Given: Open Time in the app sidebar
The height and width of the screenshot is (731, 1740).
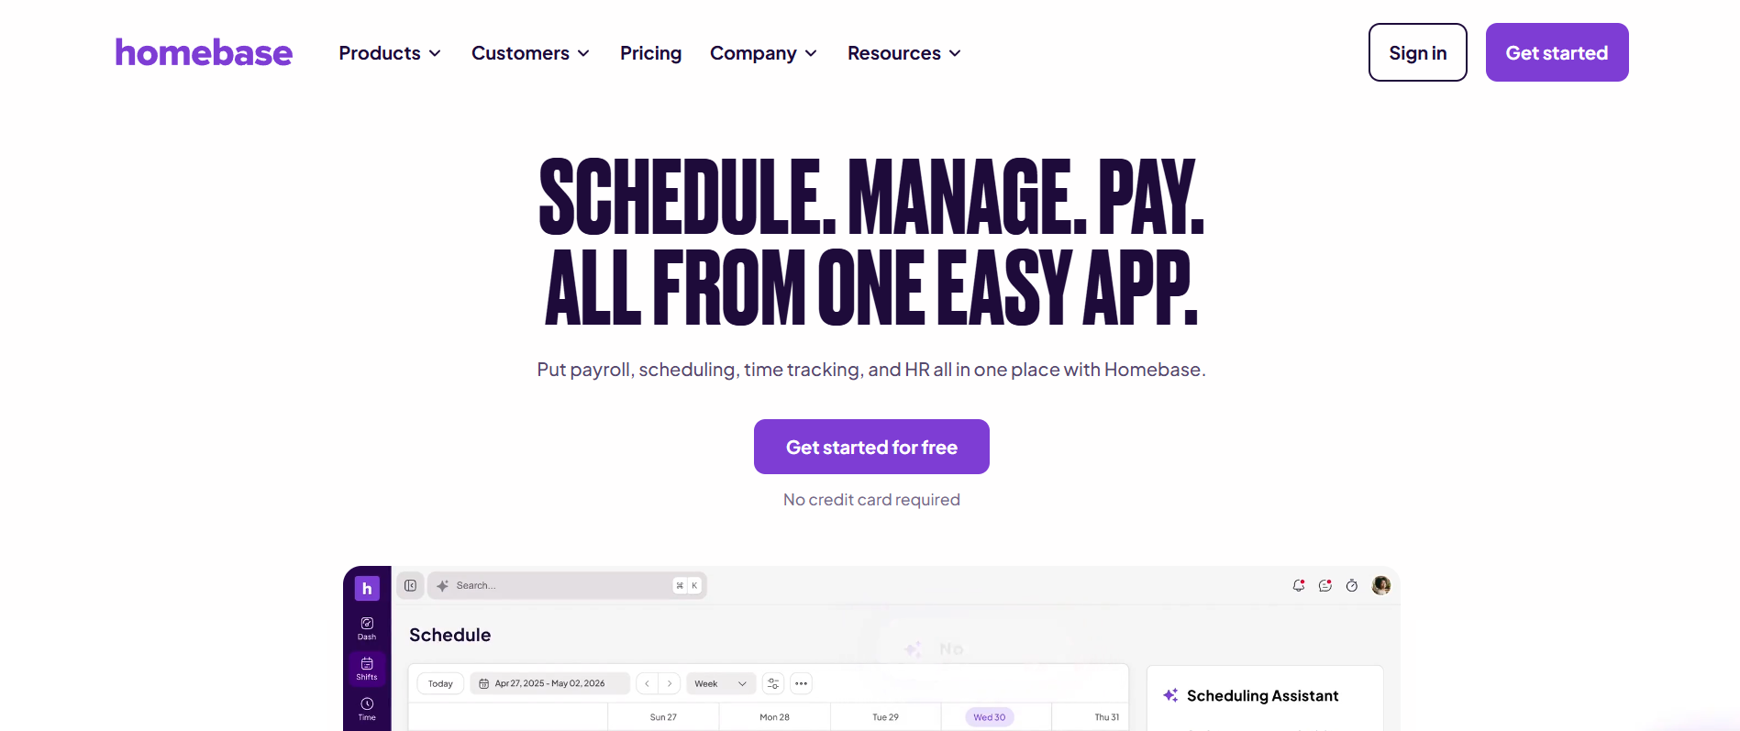Looking at the screenshot, I should click(x=367, y=709).
